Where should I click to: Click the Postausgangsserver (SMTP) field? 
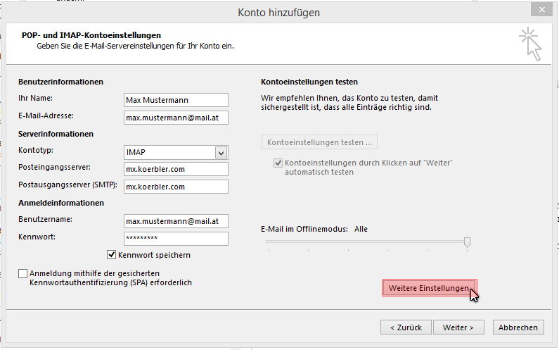pos(176,187)
